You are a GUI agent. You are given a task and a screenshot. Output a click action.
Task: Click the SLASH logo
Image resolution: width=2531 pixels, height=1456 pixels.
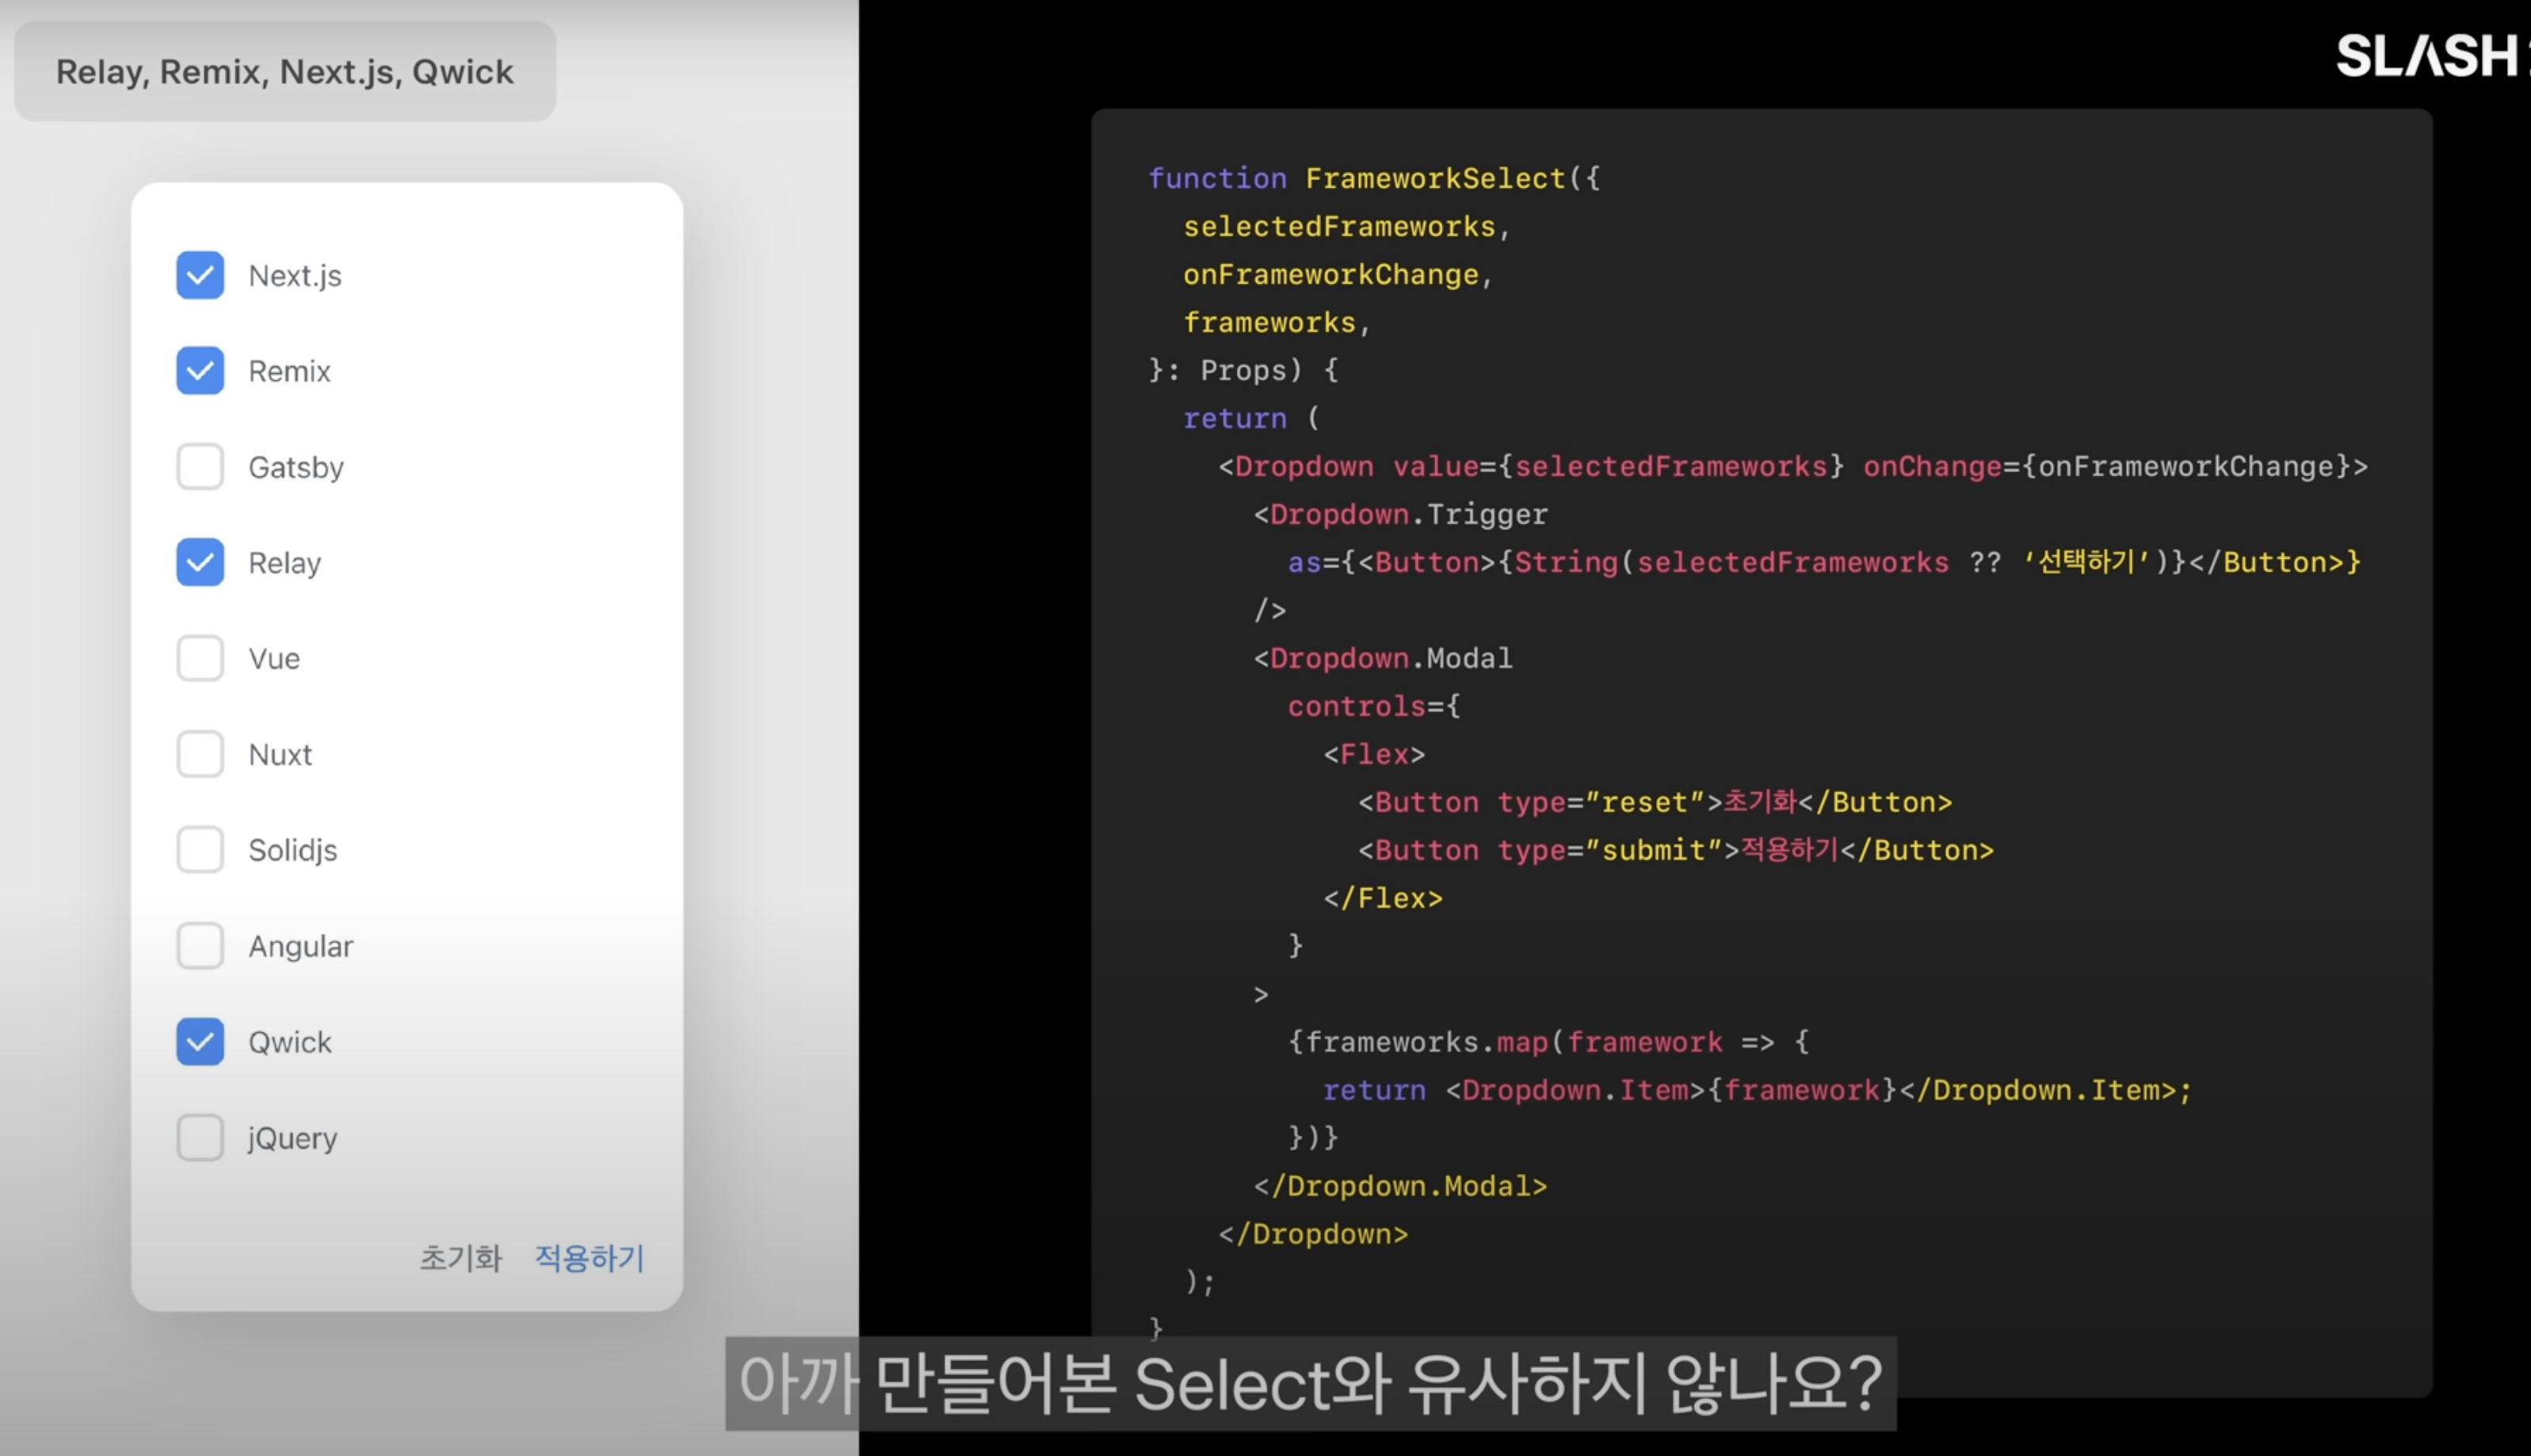pos(2427,56)
